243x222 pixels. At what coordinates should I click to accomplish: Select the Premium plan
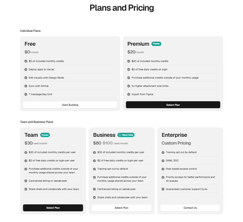point(173,105)
